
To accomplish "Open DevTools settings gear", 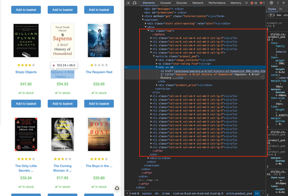I will [x=271, y=3].
